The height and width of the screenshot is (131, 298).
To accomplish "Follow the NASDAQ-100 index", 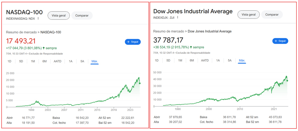I will tap(133, 42).
